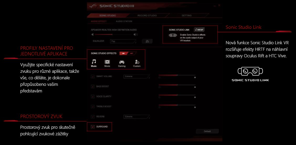
Task: Adjust the speaker volume slider
Action: coord(113,34)
